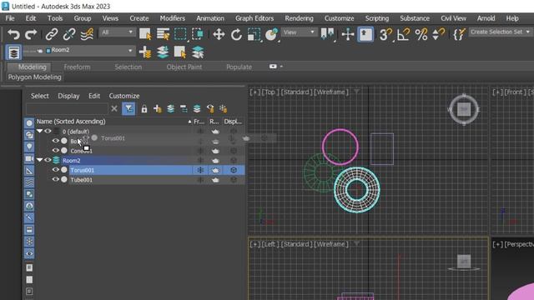
Task: Open the Create Selection Set dropdown
Action: [501, 32]
